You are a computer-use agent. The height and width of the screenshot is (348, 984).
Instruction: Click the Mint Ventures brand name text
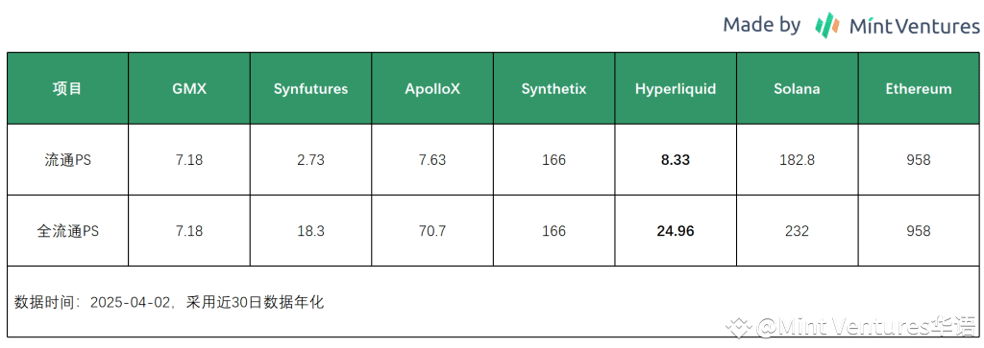(915, 26)
